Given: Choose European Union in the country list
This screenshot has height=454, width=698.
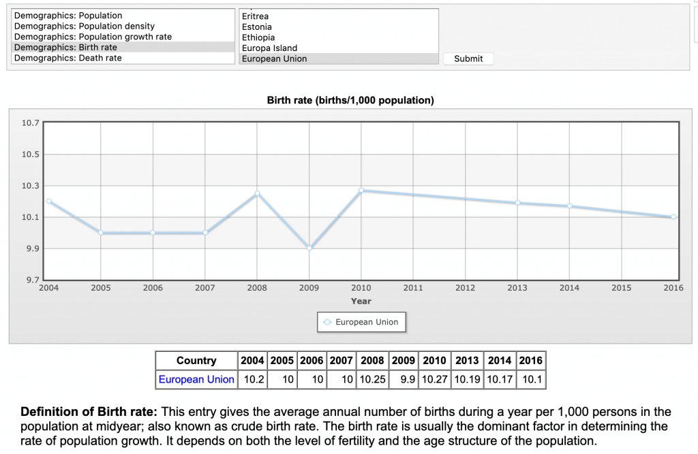Looking at the screenshot, I should click(x=339, y=59).
